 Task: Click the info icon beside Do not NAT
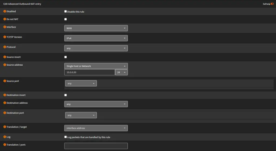5,19
